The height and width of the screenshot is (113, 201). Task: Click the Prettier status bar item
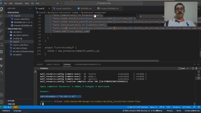click(x=187, y=107)
